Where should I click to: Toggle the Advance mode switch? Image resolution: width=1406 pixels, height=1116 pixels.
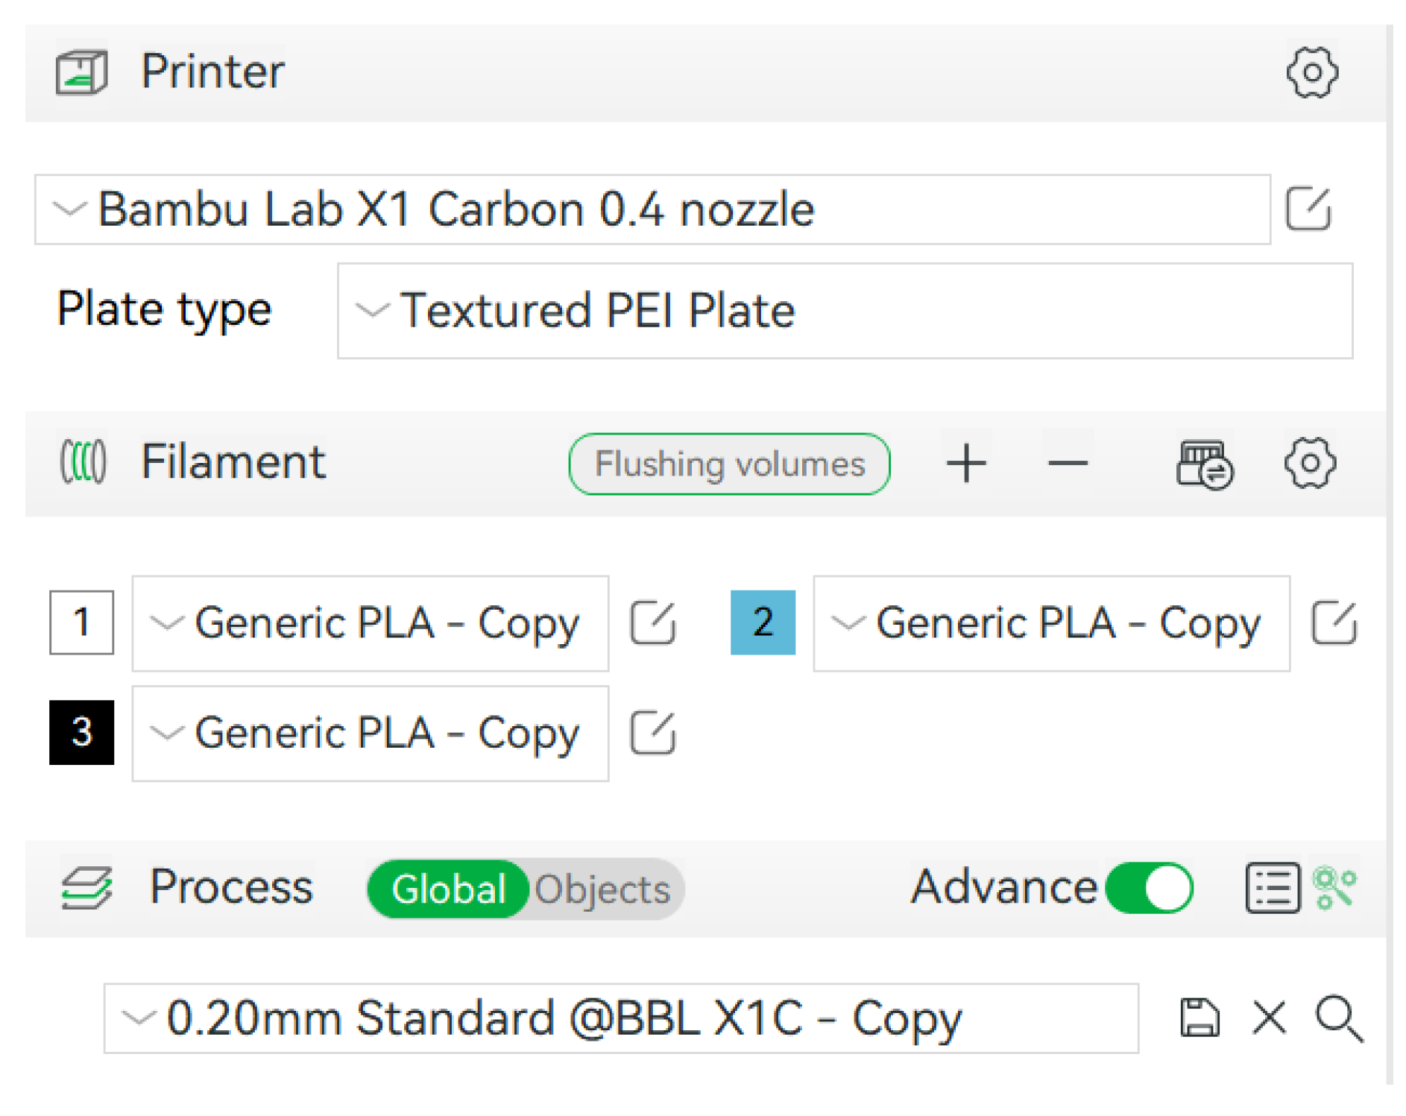tap(1149, 887)
